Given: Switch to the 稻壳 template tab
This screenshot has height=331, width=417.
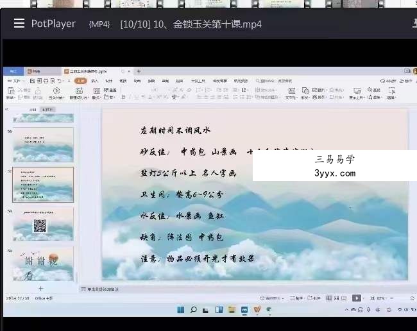Looking at the screenshot, I should point(42,71).
